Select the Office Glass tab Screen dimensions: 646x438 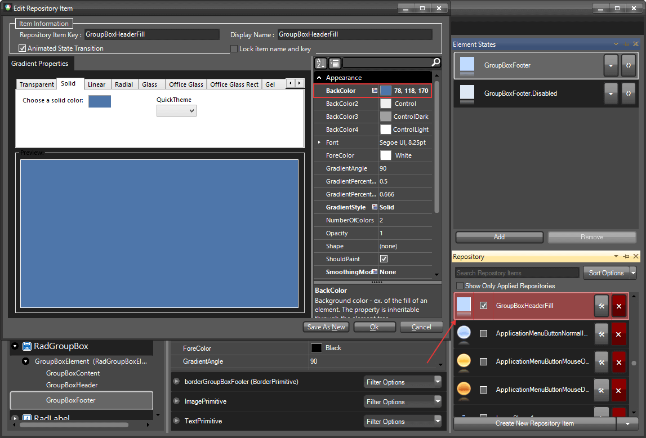186,84
